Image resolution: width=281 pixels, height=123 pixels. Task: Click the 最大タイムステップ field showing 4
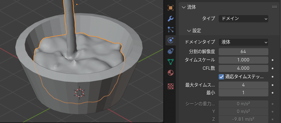[244, 85]
